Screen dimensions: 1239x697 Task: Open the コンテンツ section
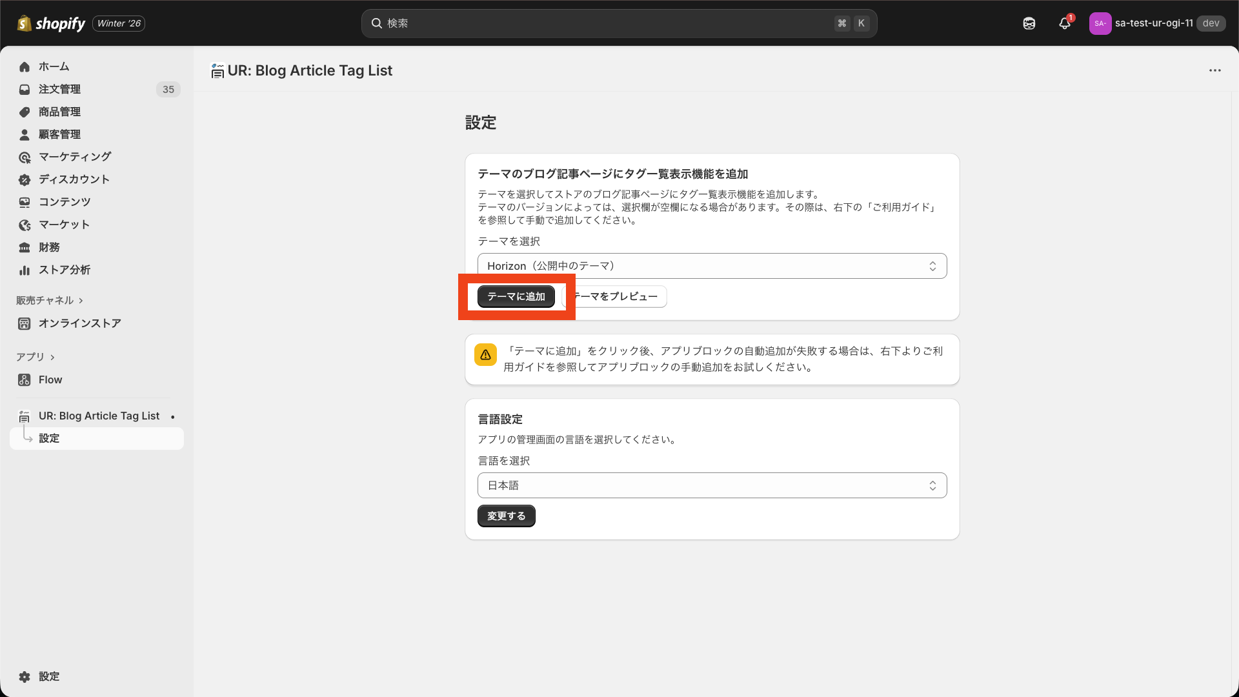[64, 202]
